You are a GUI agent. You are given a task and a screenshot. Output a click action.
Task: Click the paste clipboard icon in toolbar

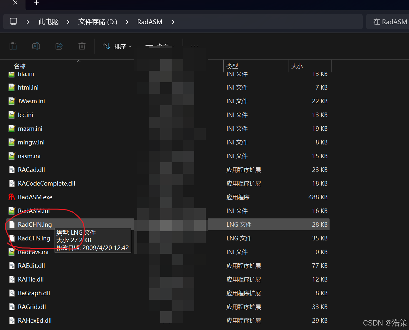[x=13, y=46]
